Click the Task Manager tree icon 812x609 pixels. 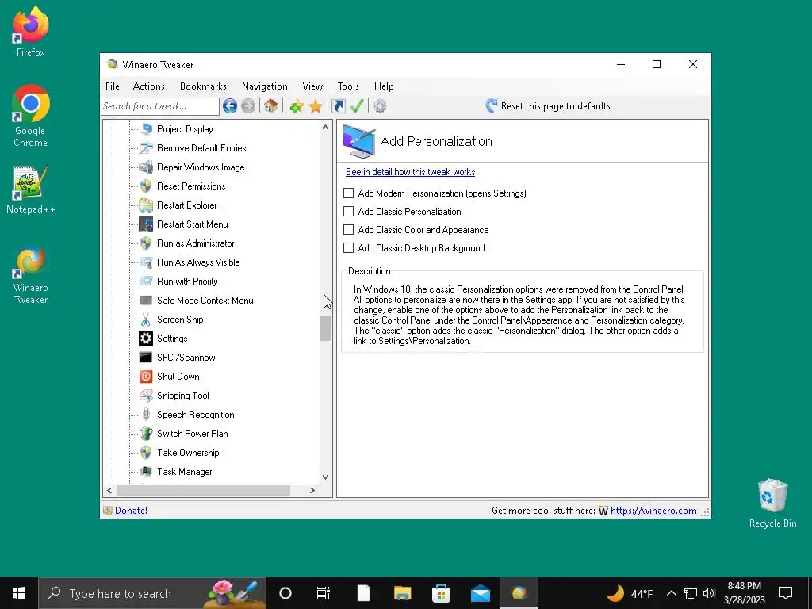tap(146, 472)
